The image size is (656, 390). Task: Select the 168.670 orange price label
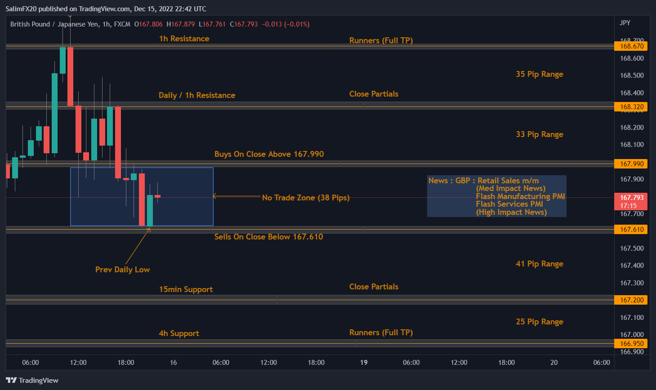(631, 46)
